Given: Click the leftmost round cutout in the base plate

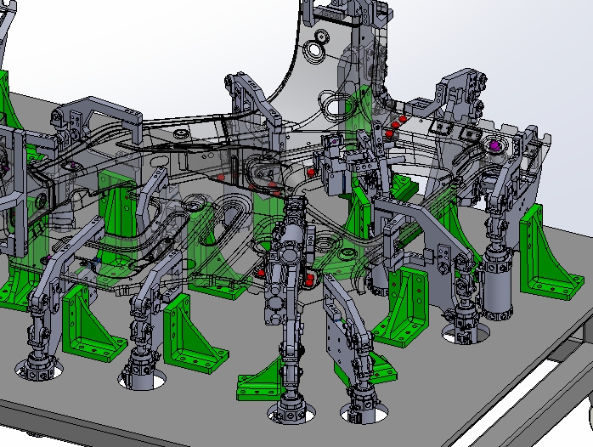Looking at the screenshot, I should tap(39, 370).
